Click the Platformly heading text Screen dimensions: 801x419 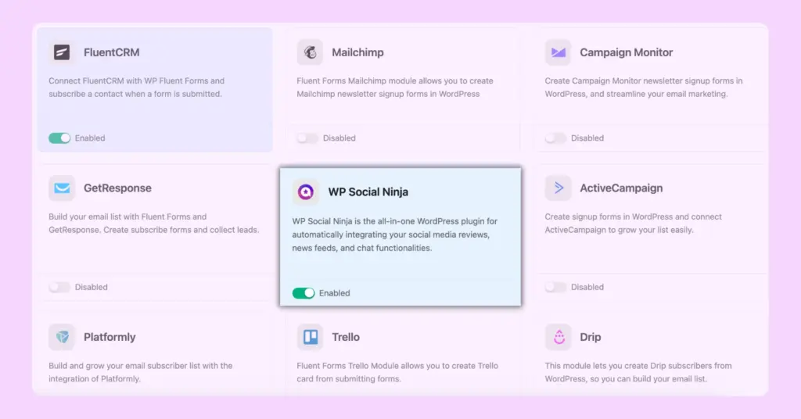point(110,337)
